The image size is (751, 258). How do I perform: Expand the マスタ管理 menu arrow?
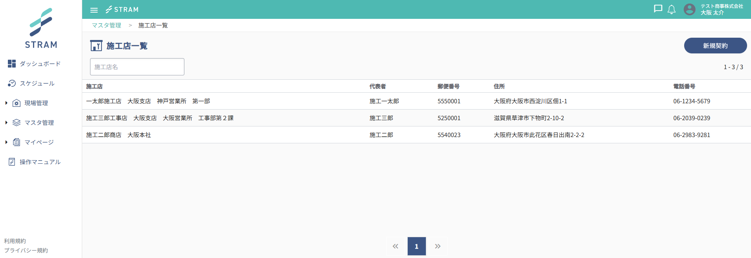6,123
